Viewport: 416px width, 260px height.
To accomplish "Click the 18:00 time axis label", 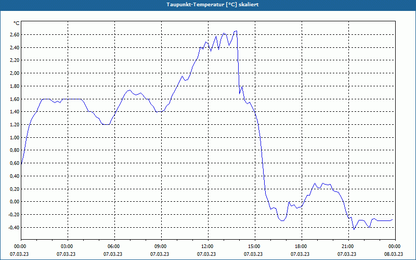I will coord(302,246).
